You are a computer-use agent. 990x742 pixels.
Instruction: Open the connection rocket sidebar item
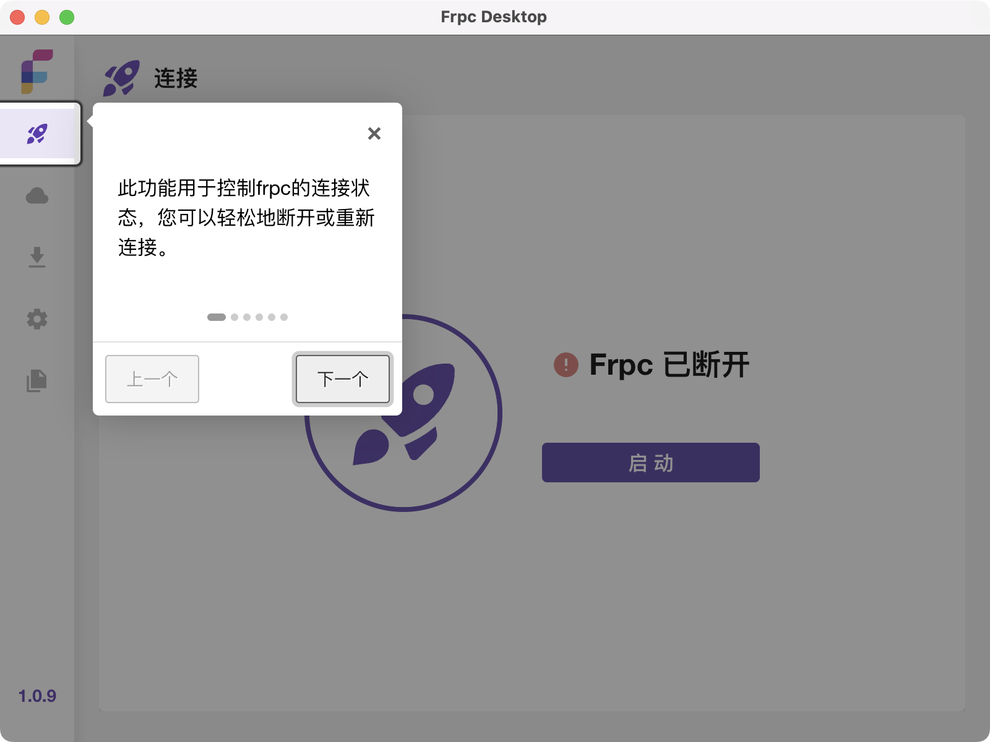[37, 134]
